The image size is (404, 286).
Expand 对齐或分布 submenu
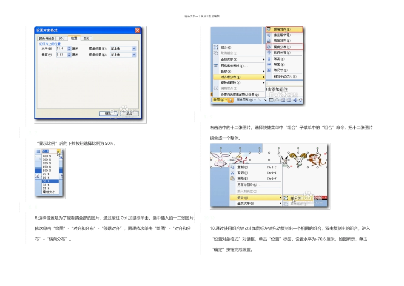239,77
